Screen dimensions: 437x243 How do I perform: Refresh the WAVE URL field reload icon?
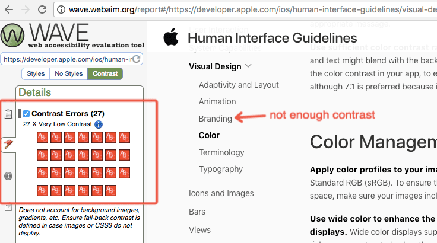pos(137,59)
